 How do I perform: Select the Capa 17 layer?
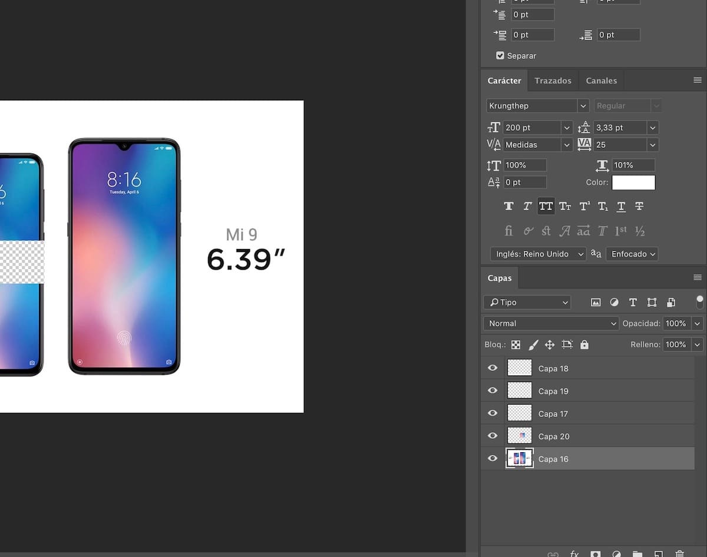tap(589, 414)
